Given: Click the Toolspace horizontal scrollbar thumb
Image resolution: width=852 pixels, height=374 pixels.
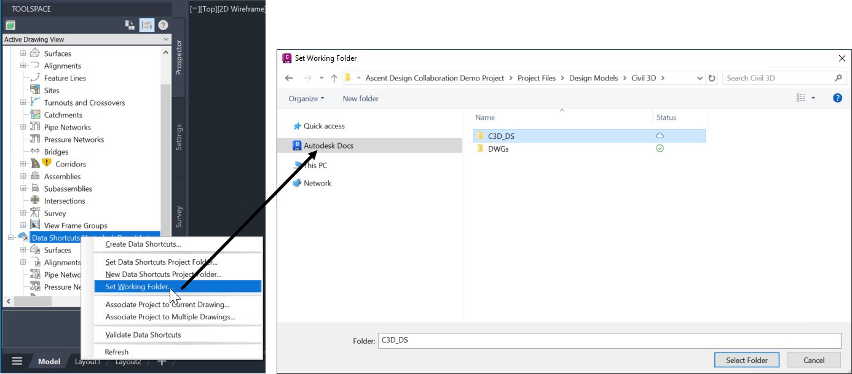Looking at the screenshot, I should [x=33, y=301].
